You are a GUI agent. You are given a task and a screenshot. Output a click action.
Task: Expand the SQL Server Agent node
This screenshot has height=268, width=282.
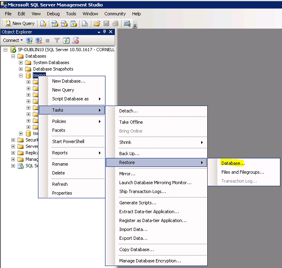pyautogui.click(x=13, y=166)
